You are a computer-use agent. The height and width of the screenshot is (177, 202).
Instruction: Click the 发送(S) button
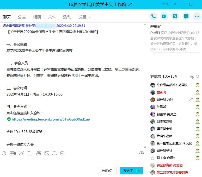(128, 171)
